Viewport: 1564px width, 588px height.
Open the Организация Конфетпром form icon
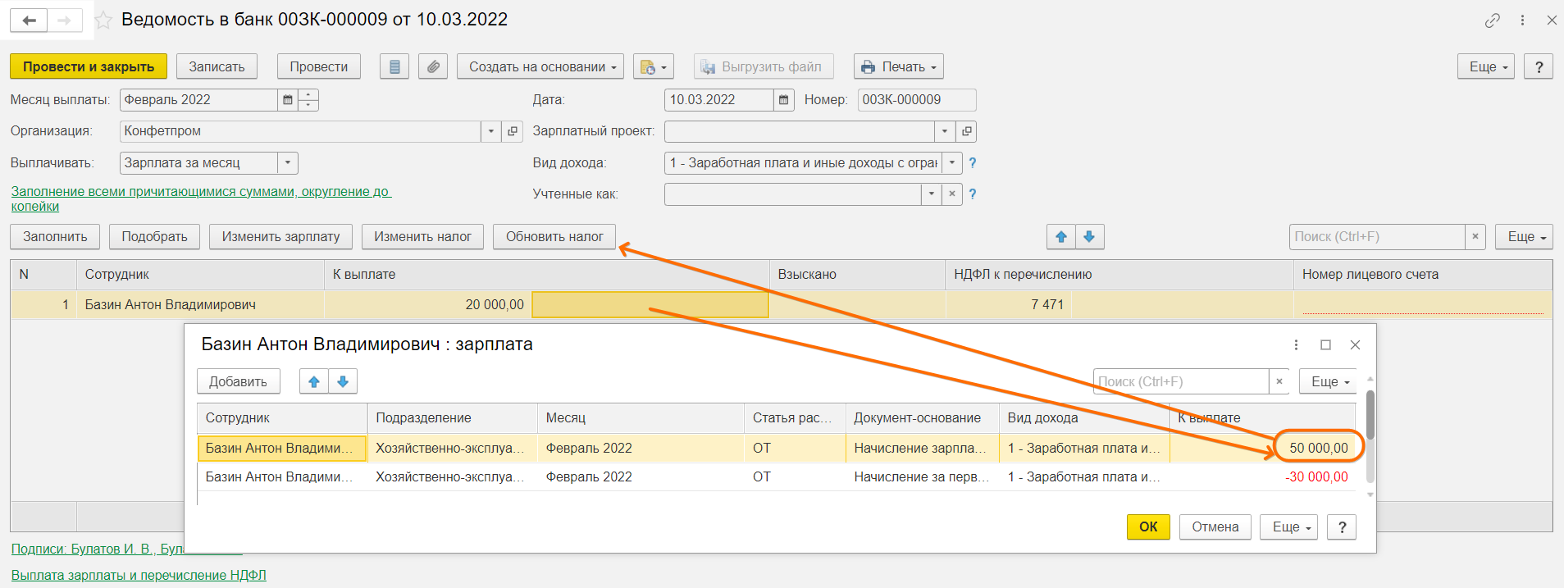[x=513, y=131]
